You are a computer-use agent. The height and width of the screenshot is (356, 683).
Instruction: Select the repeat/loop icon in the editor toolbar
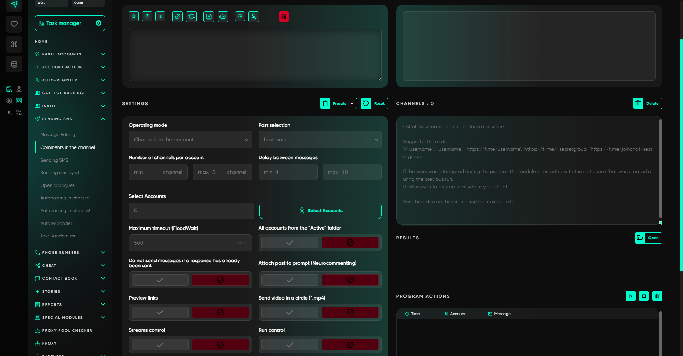click(x=191, y=16)
